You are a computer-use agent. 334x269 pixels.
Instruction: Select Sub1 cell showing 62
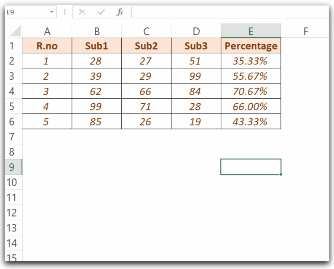coord(97,91)
